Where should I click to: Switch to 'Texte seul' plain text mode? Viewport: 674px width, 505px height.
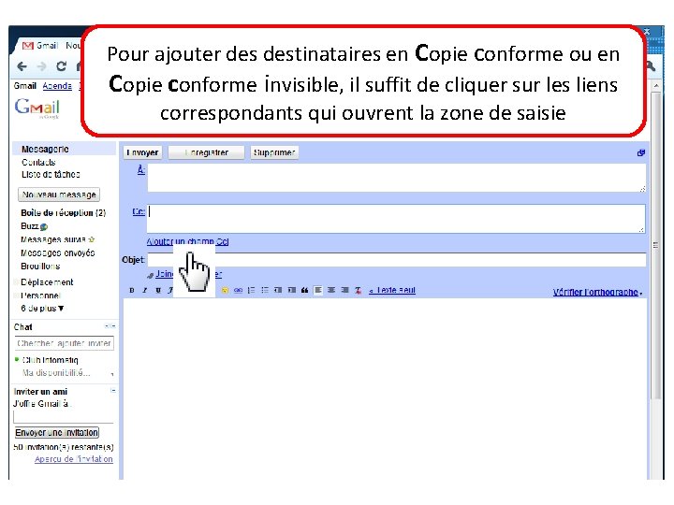[392, 290]
